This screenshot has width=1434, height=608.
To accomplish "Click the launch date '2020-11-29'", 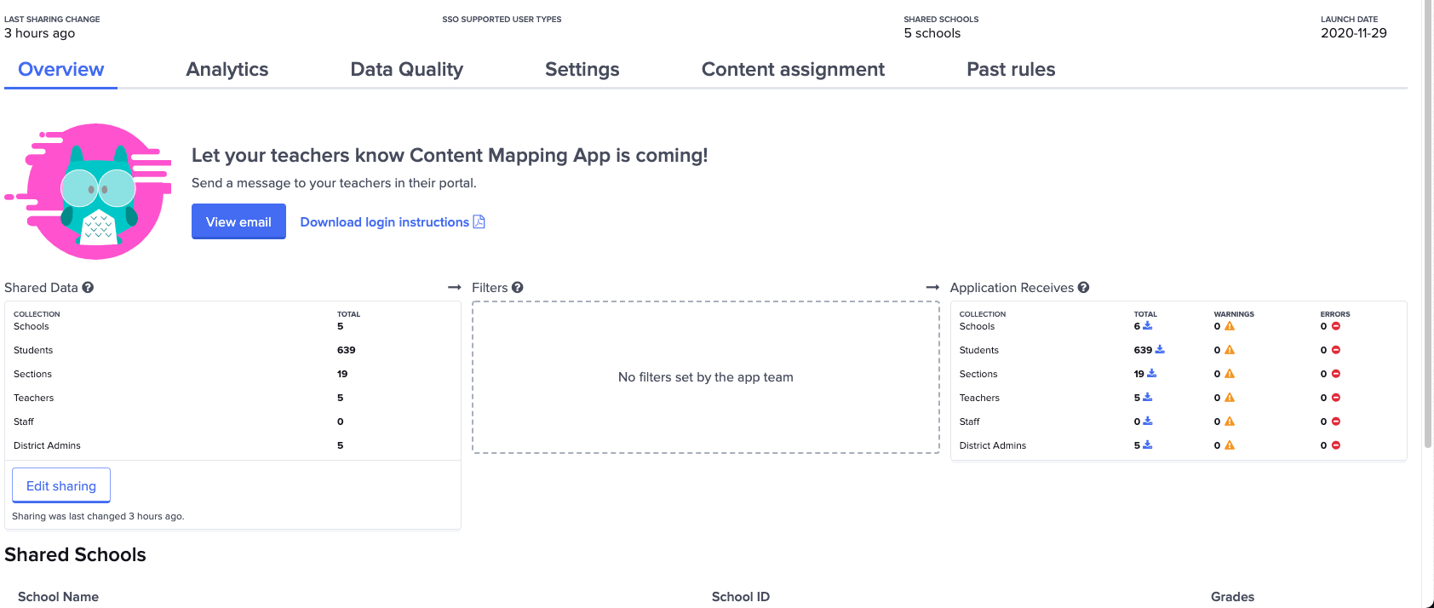I will tap(1354, 33).
